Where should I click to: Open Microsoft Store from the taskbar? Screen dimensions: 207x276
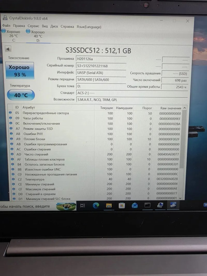(122, 205)
